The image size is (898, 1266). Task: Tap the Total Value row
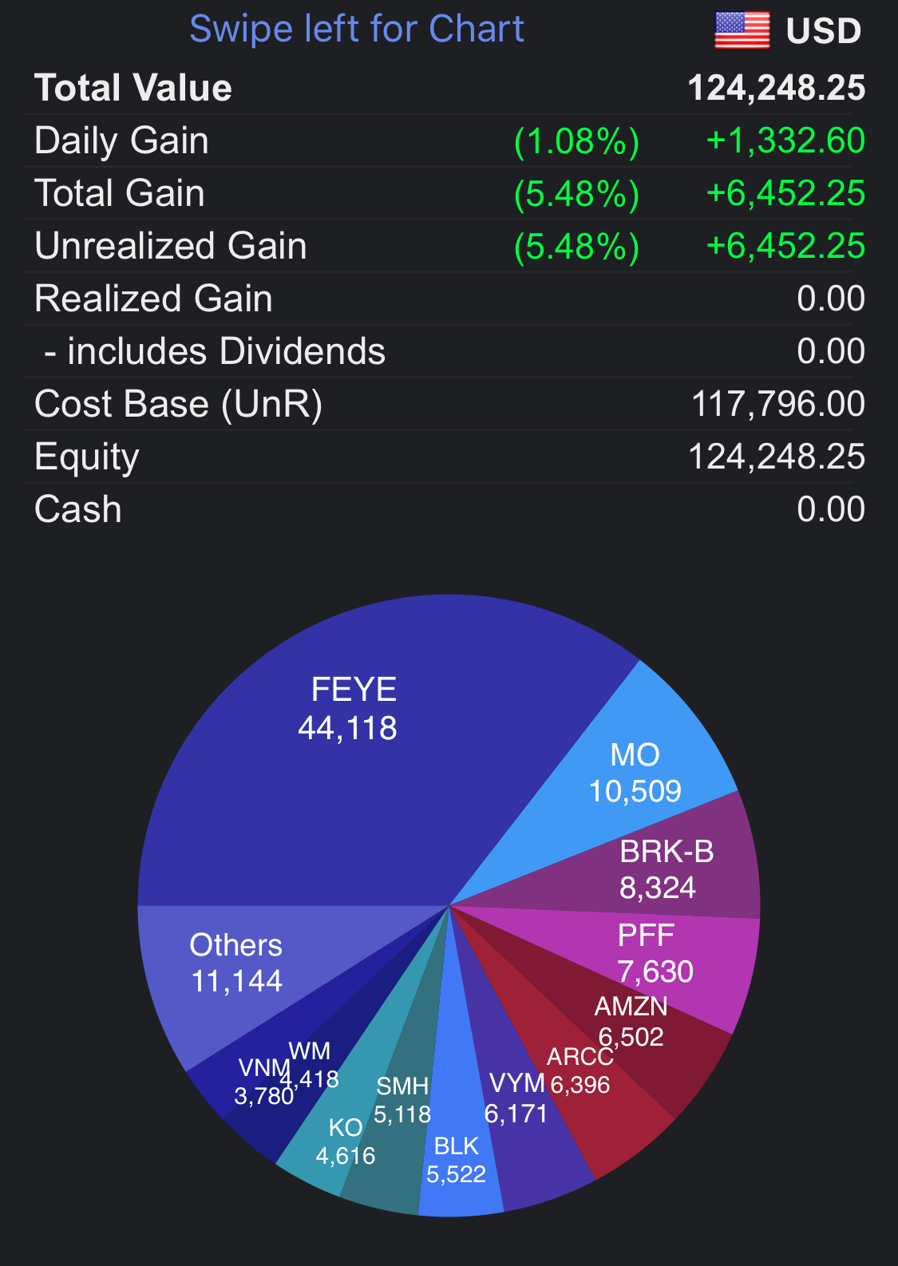(x=449, y=88)
